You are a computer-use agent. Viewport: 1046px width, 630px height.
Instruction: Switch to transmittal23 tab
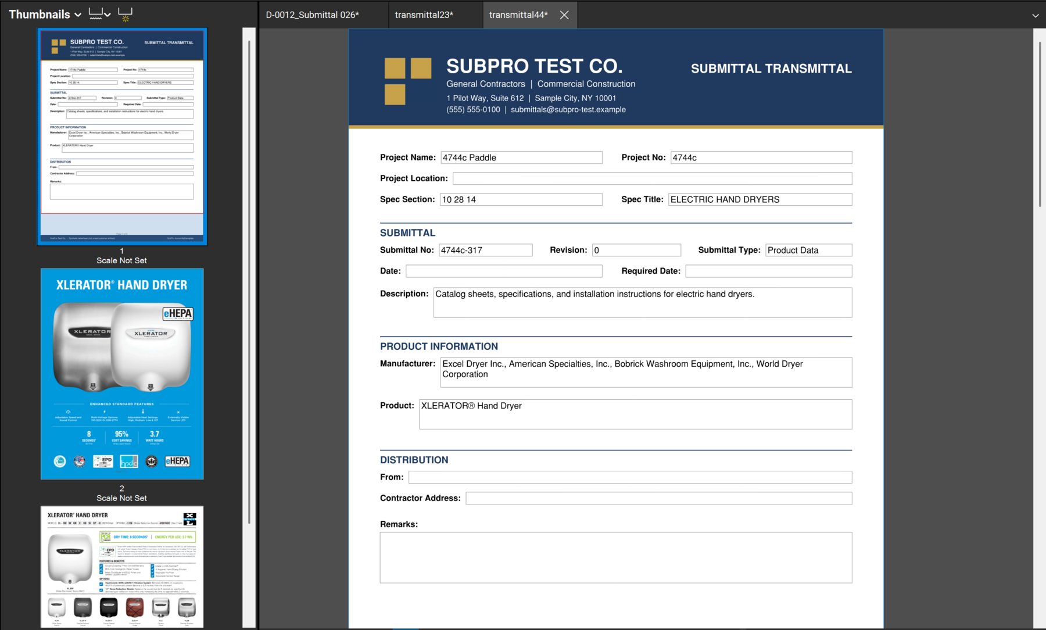pyautogui.click(x=424, y=15)
